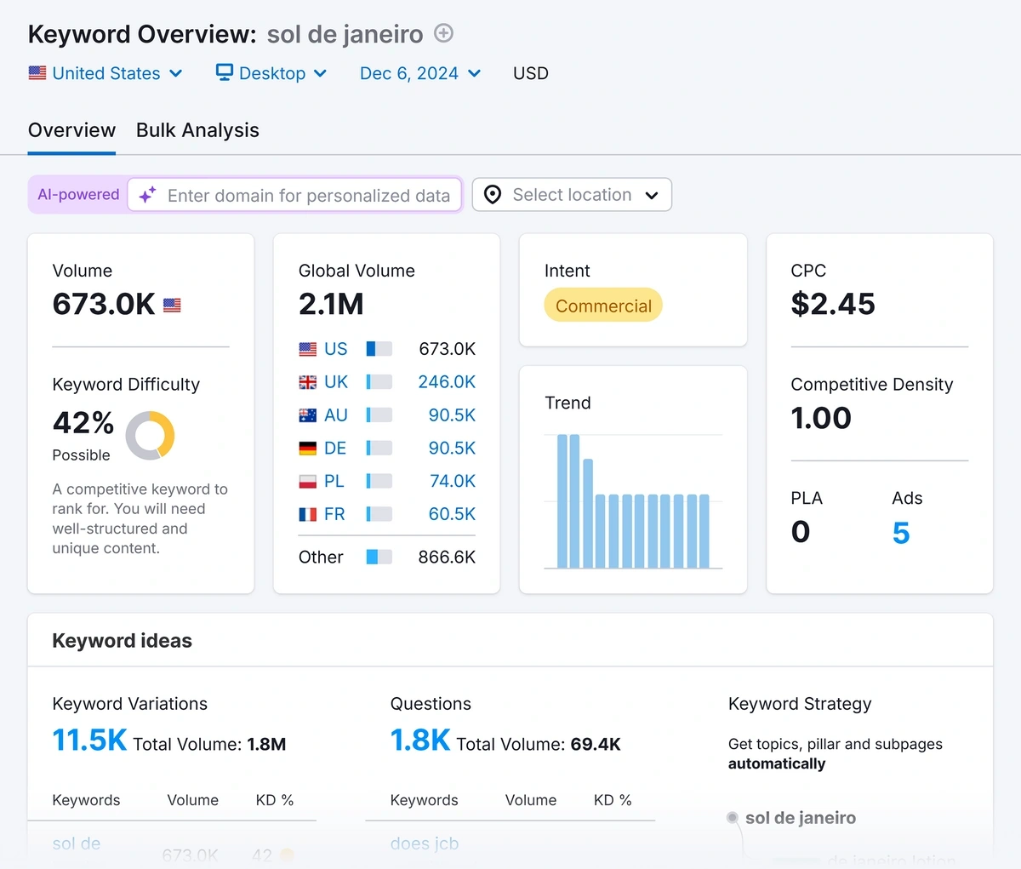
Task: Expand the Select location dropdown
Action: point(572,195)
